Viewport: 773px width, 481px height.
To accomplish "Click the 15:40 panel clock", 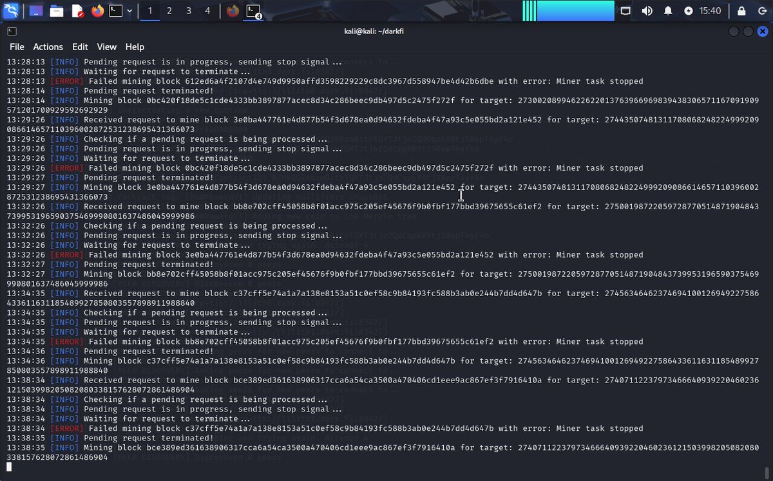I will click(x=710, y=11).
